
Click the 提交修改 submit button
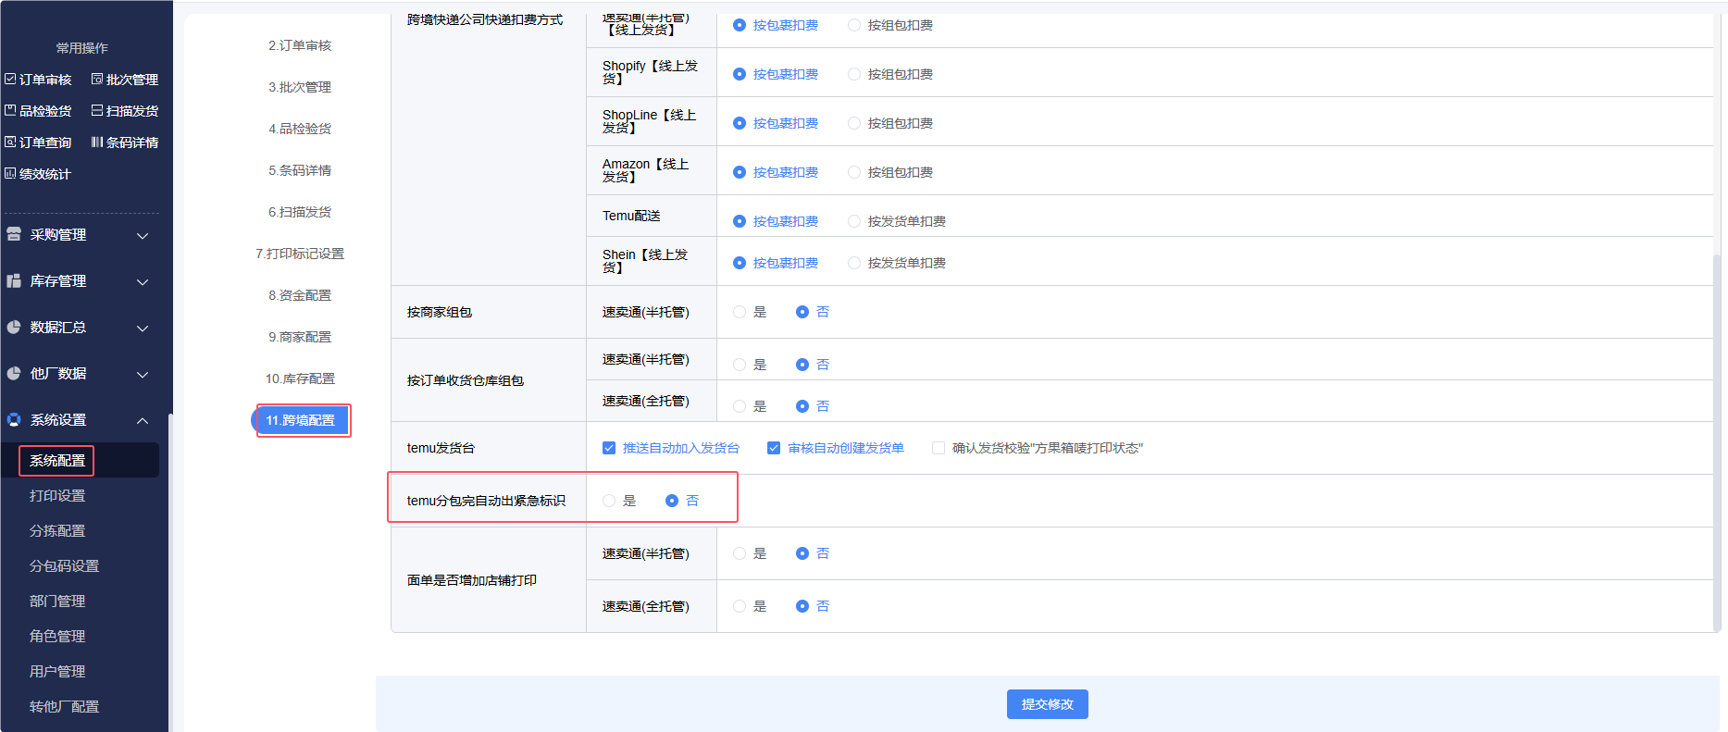tap(1048, 704)
